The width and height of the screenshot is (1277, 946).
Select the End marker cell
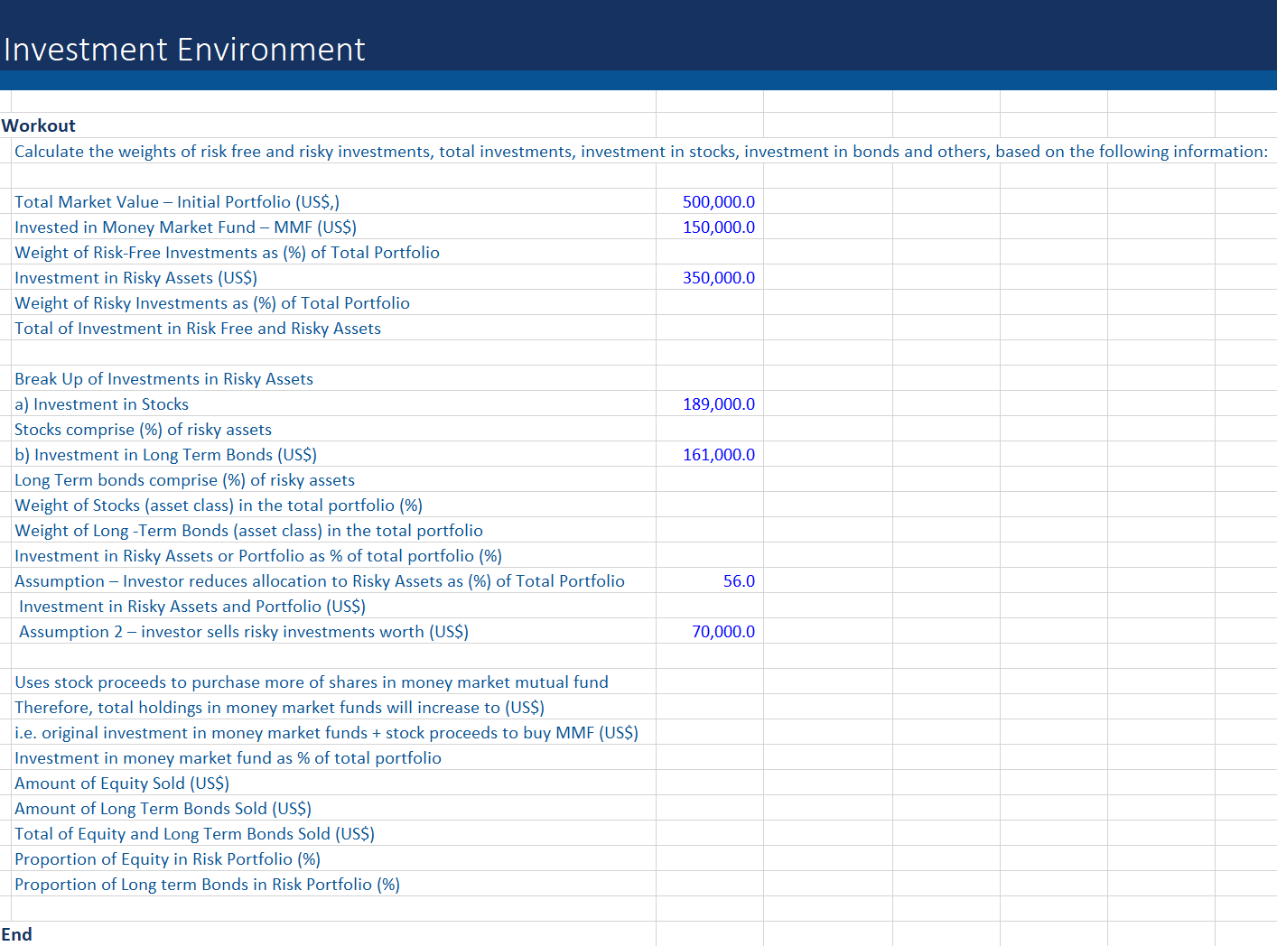click(x=17, y=934)
